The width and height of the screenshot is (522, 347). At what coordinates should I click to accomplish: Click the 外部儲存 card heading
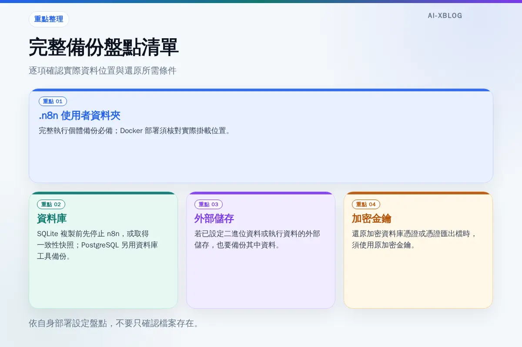click(x=214, y=218)
